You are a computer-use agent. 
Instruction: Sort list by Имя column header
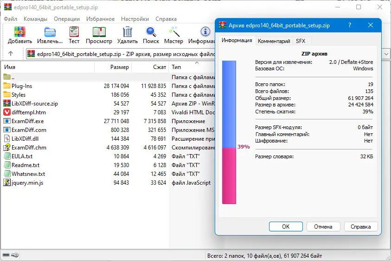[48, 67]
